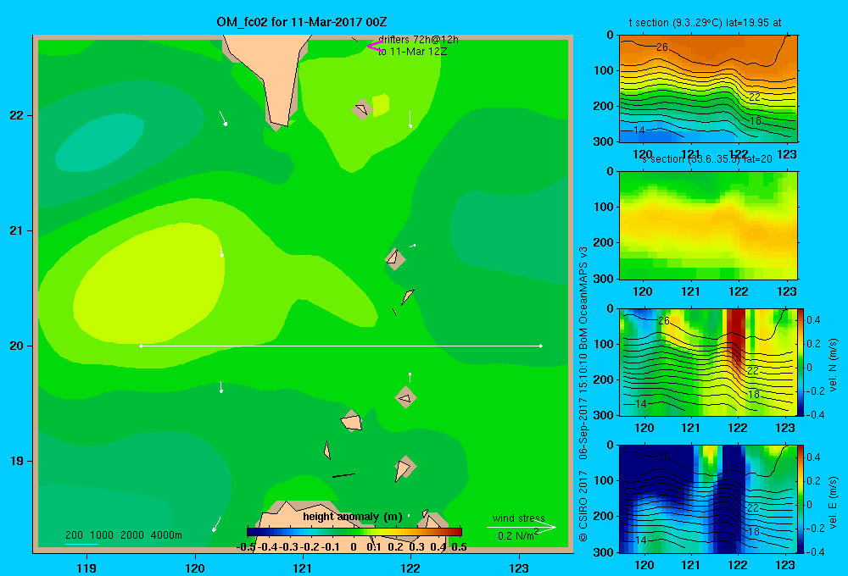Click the 's section' lat=20 title
The width and height of the screenshot is (848, 576).
click(707, 159)
